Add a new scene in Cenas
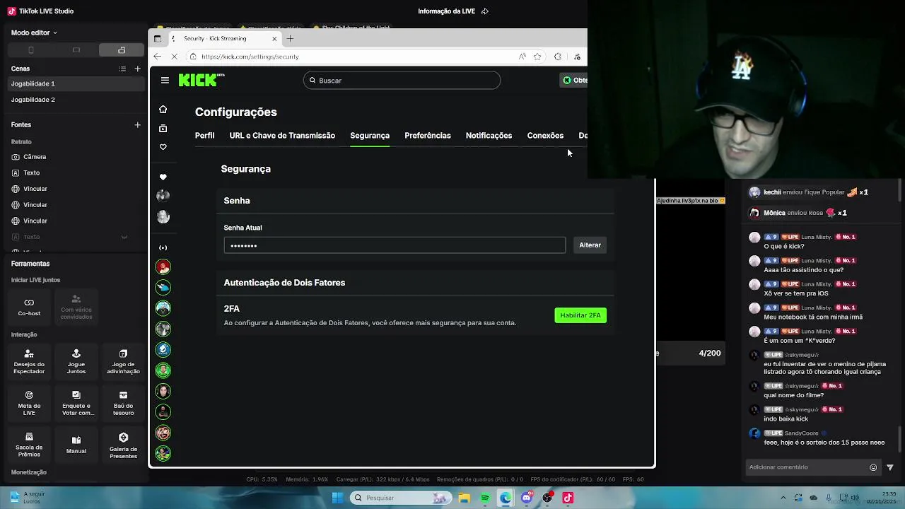The height and width of the screenshot is (509, 905). tap(137, 69)
